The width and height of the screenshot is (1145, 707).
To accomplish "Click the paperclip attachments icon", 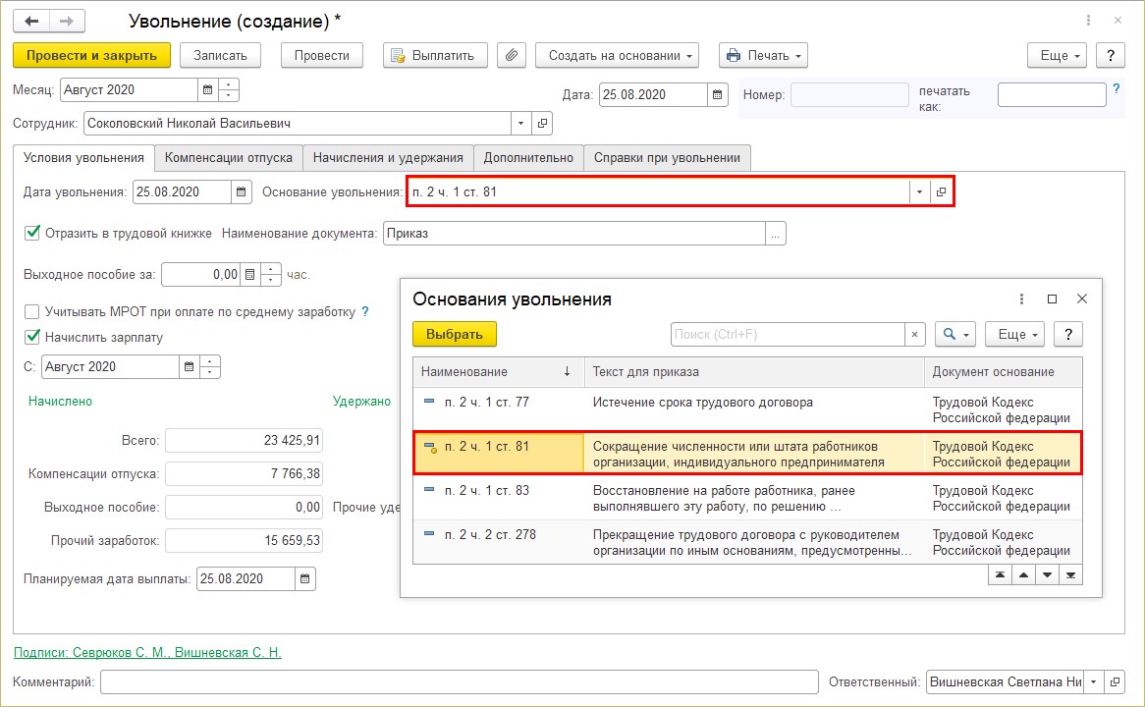I will point(512,56).
